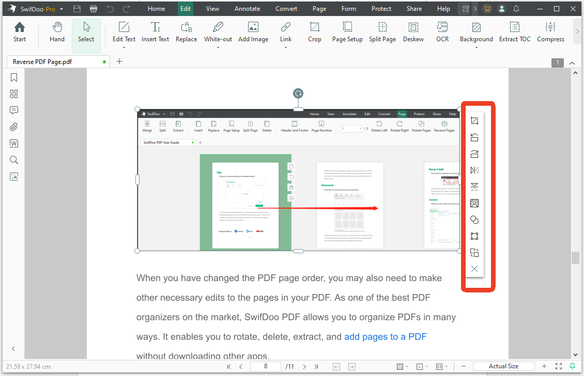The image size is (584, 376).
Task: Save the document with the floppy icon
Action: 76,9
